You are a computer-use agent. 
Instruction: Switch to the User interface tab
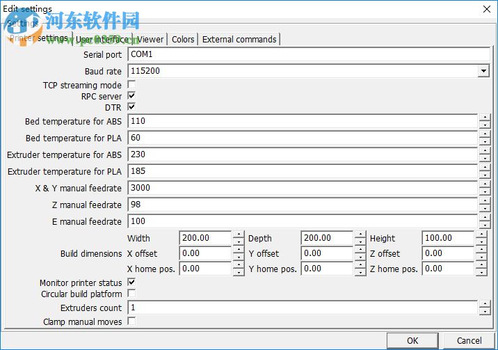(102, 40)
